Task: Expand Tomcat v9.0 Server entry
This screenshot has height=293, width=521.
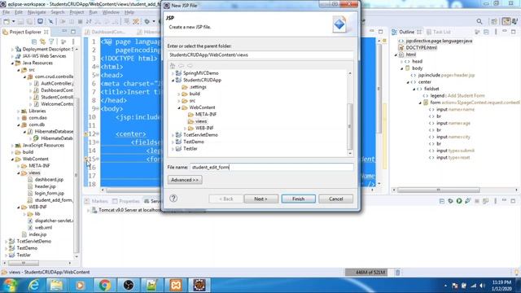Action: point(89,210)
